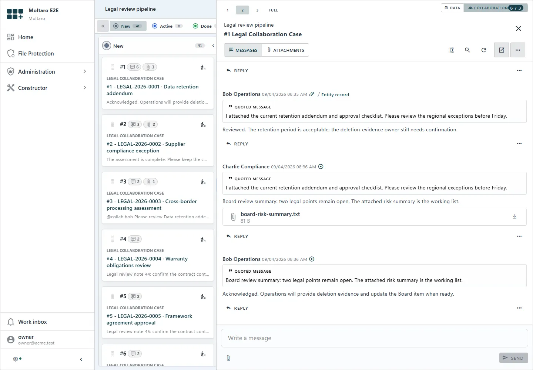Click the Send button

[x=514, y=358]
